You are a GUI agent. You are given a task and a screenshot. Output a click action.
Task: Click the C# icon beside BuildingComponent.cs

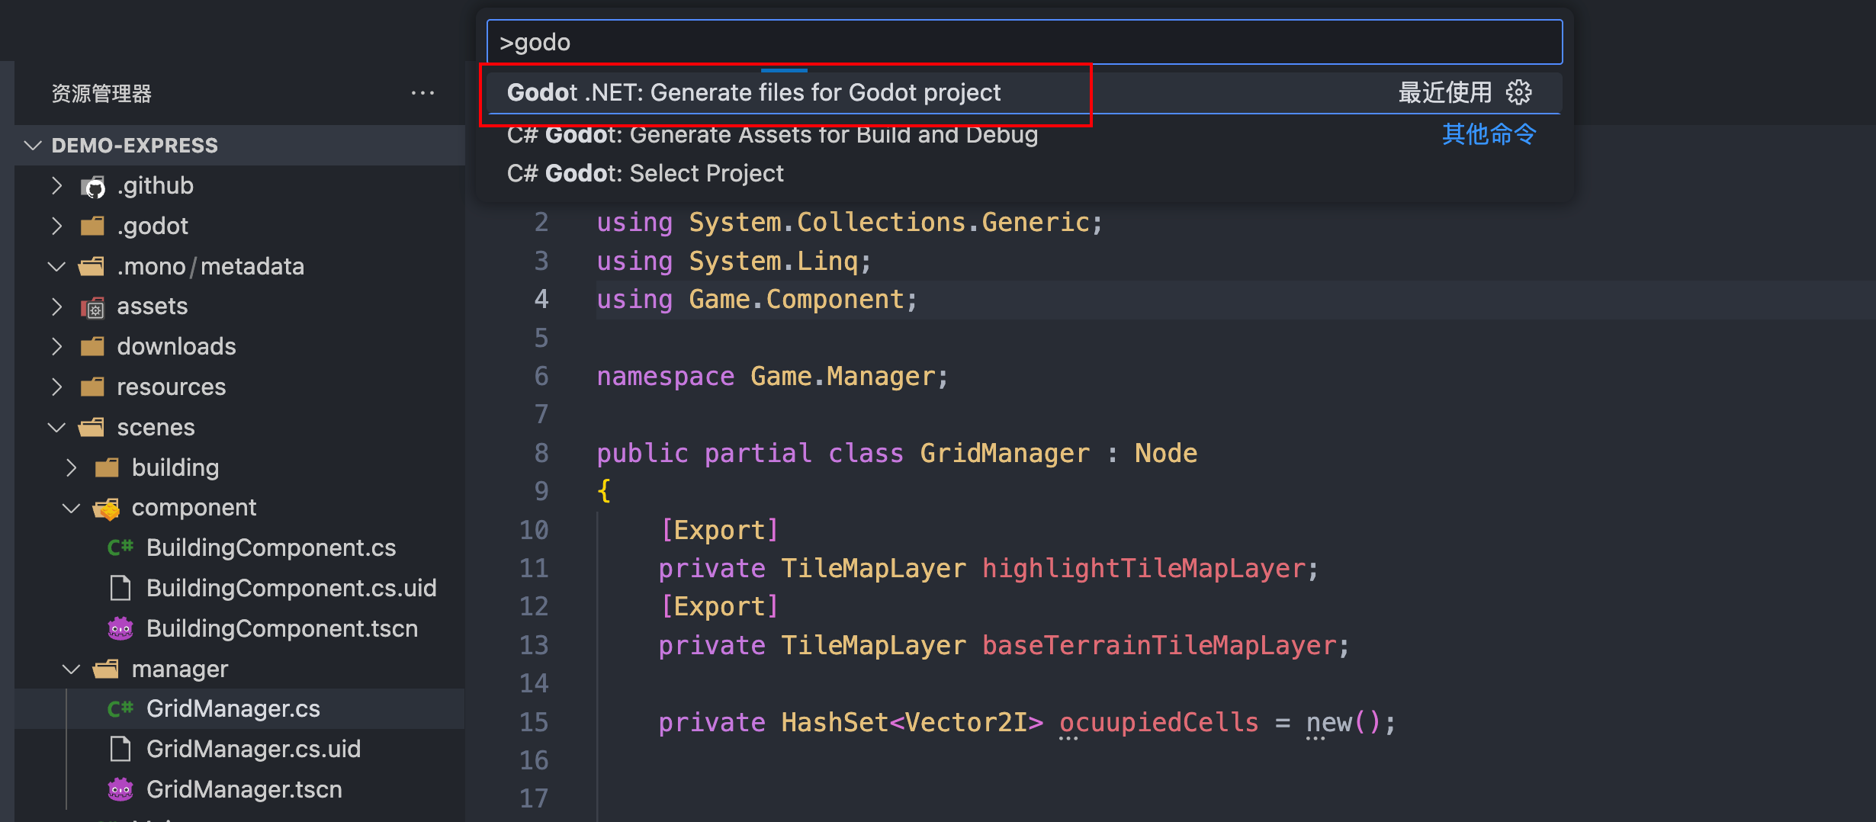120,547
